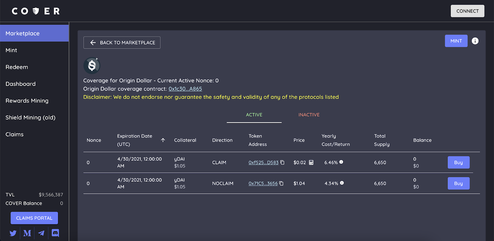Click the TVL value $9,566,387
The height and width of the screenshot is (241, 494).
(x=51, y=195)
